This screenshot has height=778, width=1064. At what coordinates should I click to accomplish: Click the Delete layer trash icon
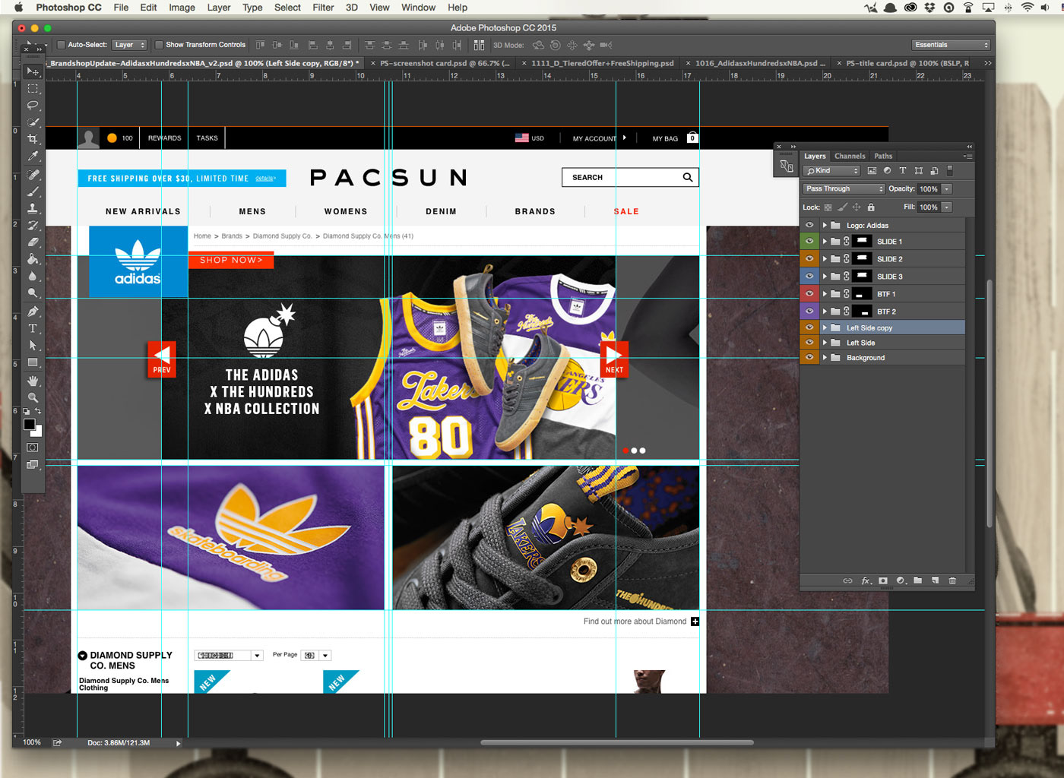tap(952, 580)
